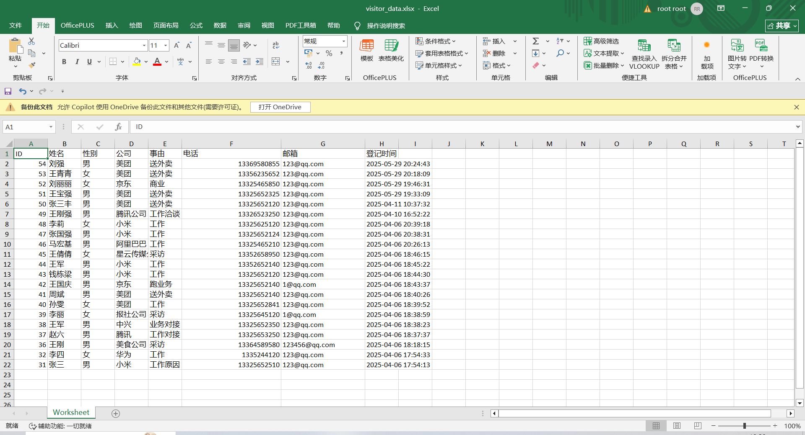The image size is (805, 435).
Task: Click the 共享 Share button
Action: [x=782, y=26]
